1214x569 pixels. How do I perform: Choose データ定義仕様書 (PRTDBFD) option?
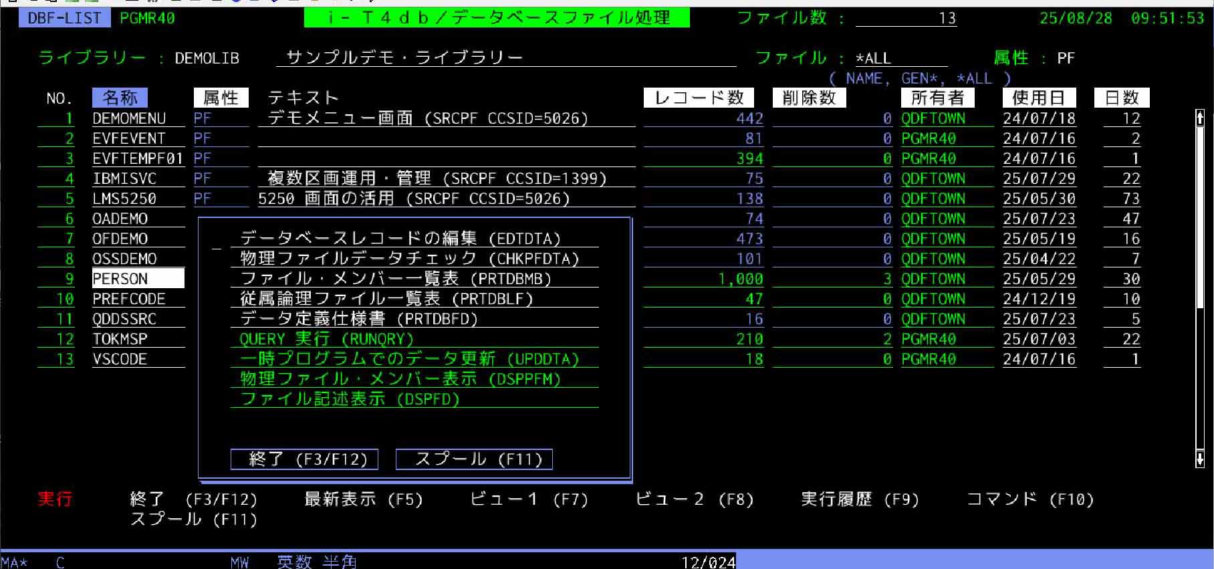pos(358,319)
